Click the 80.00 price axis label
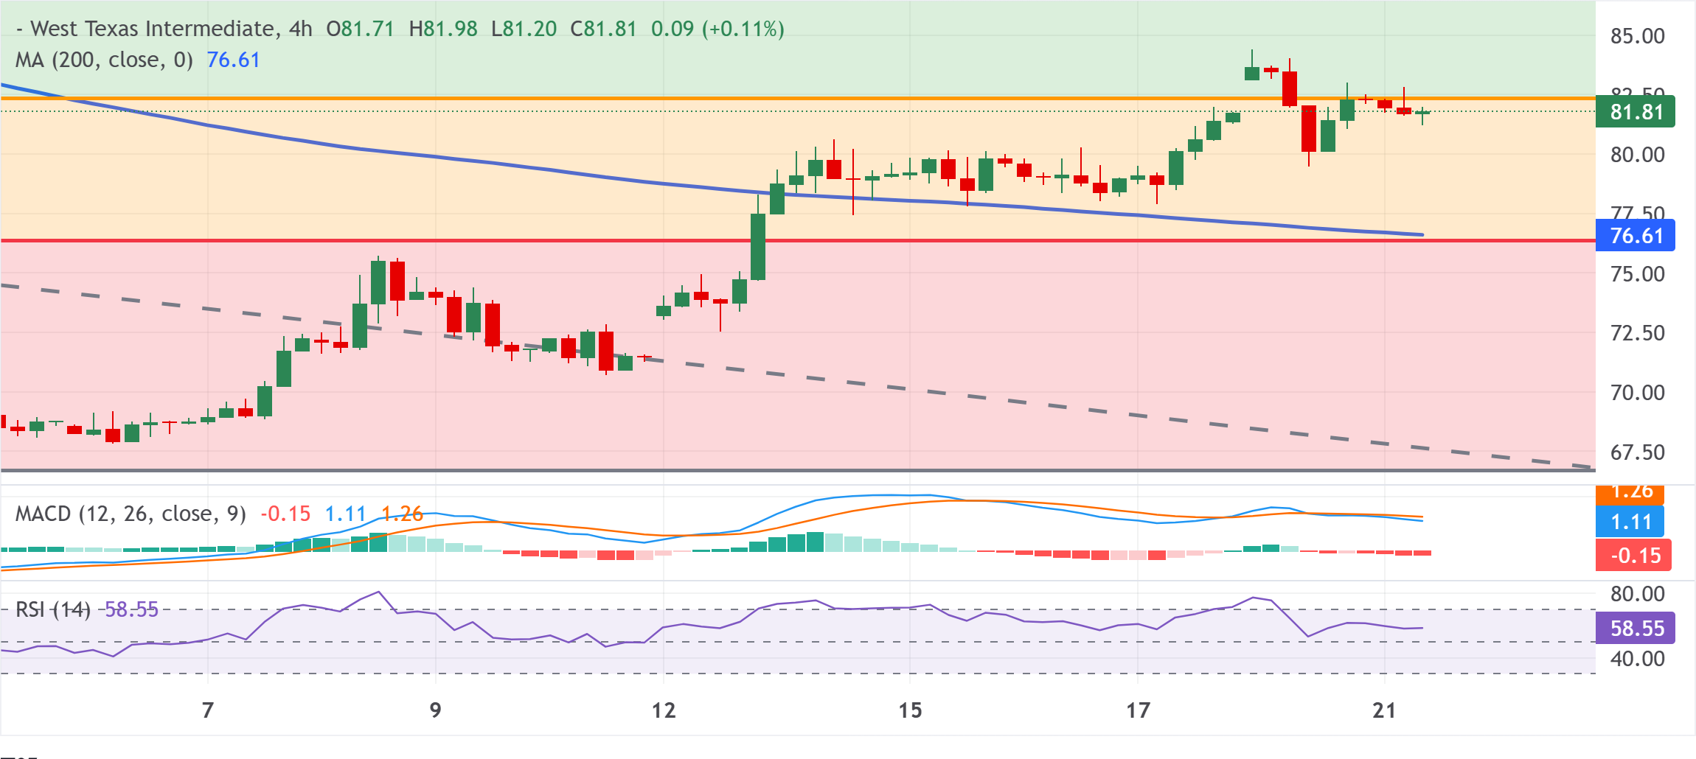 1637,155
